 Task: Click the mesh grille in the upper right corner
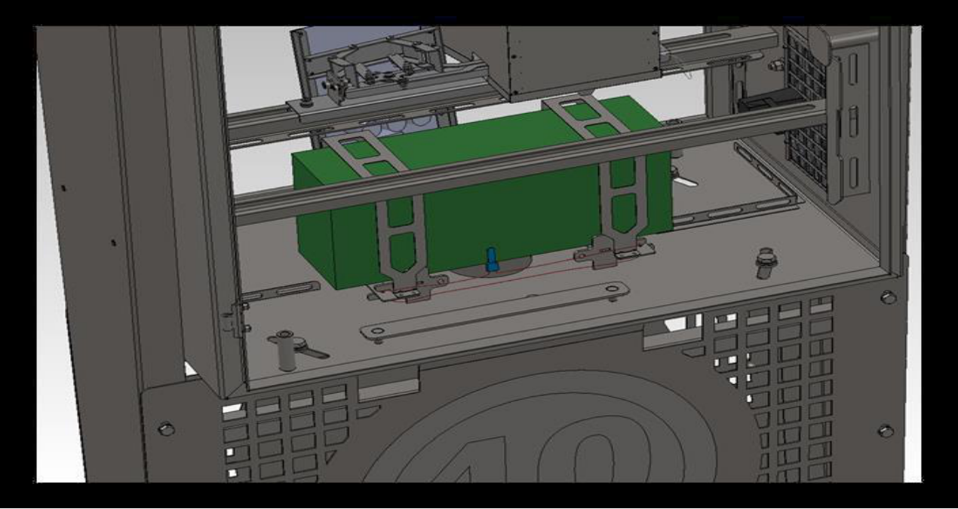click(808, 111)
